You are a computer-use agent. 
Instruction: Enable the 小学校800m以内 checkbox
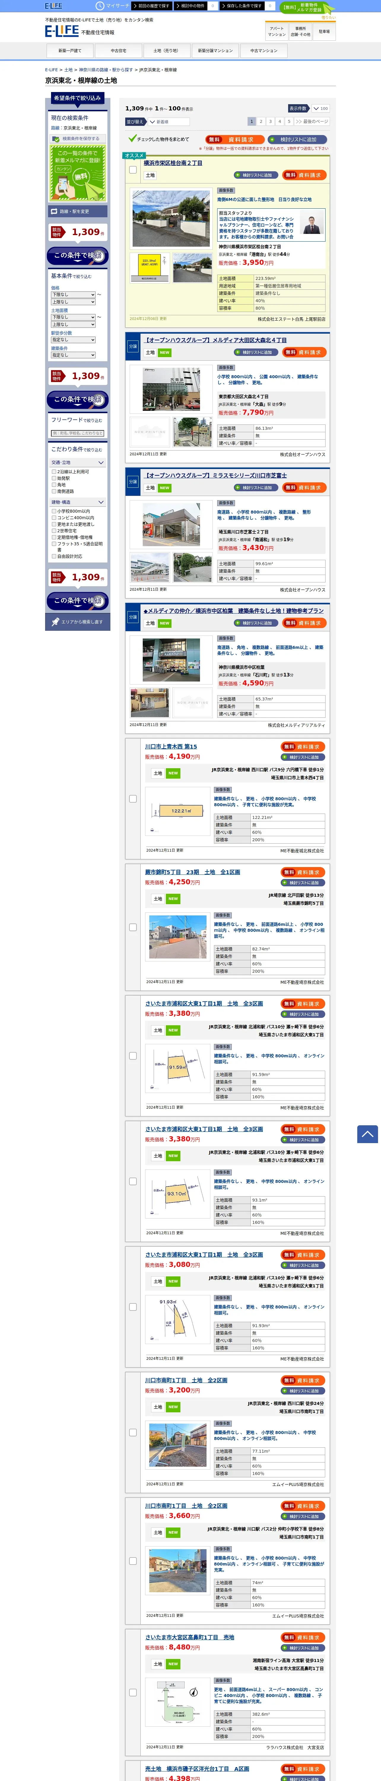pos(54,511)
